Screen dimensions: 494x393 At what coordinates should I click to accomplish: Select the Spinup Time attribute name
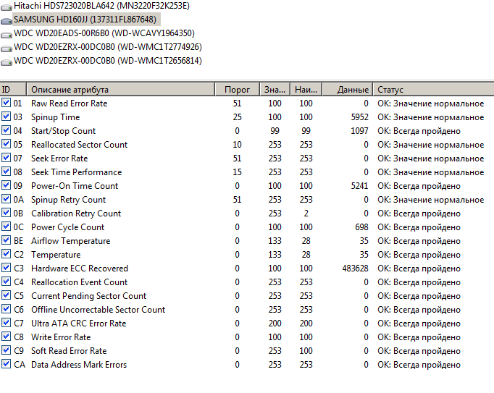click(x=56, y=117)
